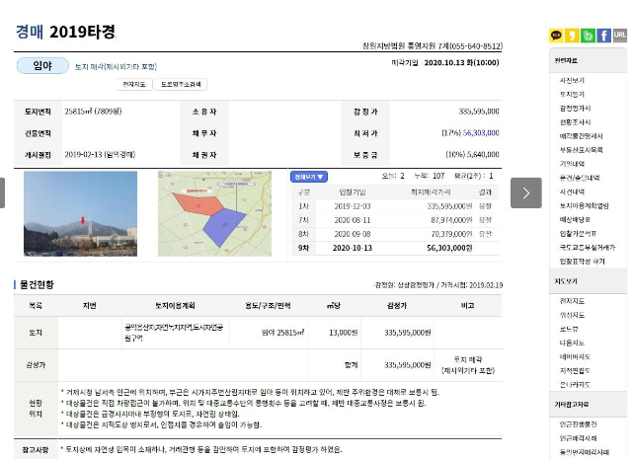
Task: Open 문건/송달내역 in sidebar
Action: click(x=580, y=178)
